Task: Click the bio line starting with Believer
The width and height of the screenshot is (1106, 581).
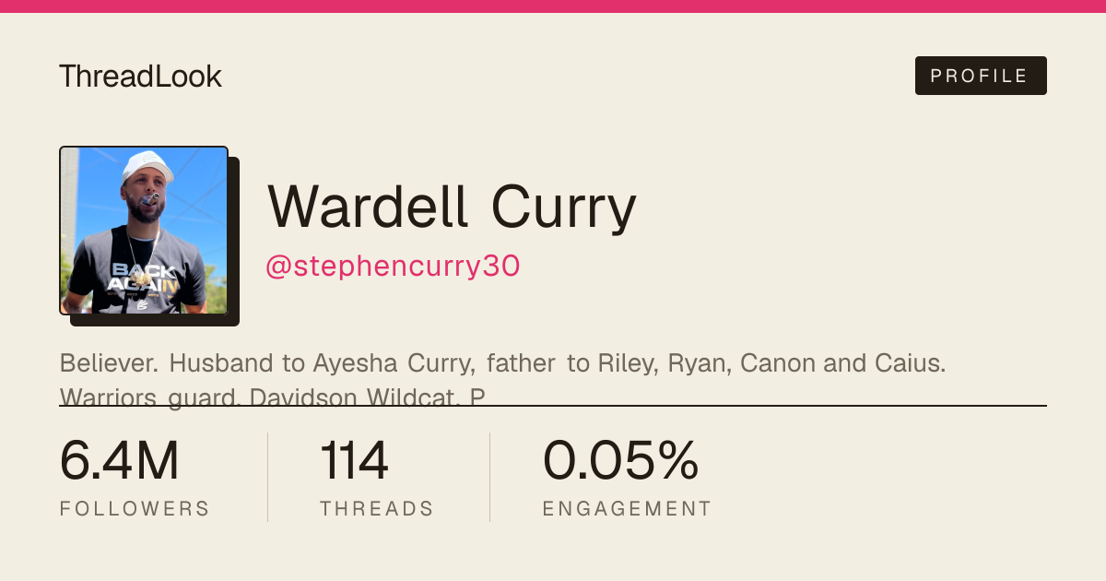Action: click(x=502, y=363)
